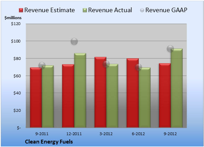Select the red estimate bar for 12-2011
The width and height of the screenshot is (204, 147).
[x=68, y=96]
